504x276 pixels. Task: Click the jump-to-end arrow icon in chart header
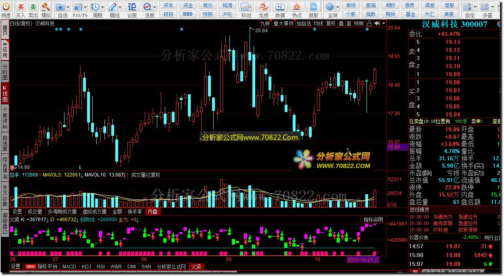[377, 23]
